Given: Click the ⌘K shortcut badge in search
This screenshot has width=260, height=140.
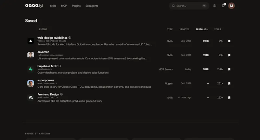Looking at the screenshot, I should pyautogui.click(x=204, y=6).
